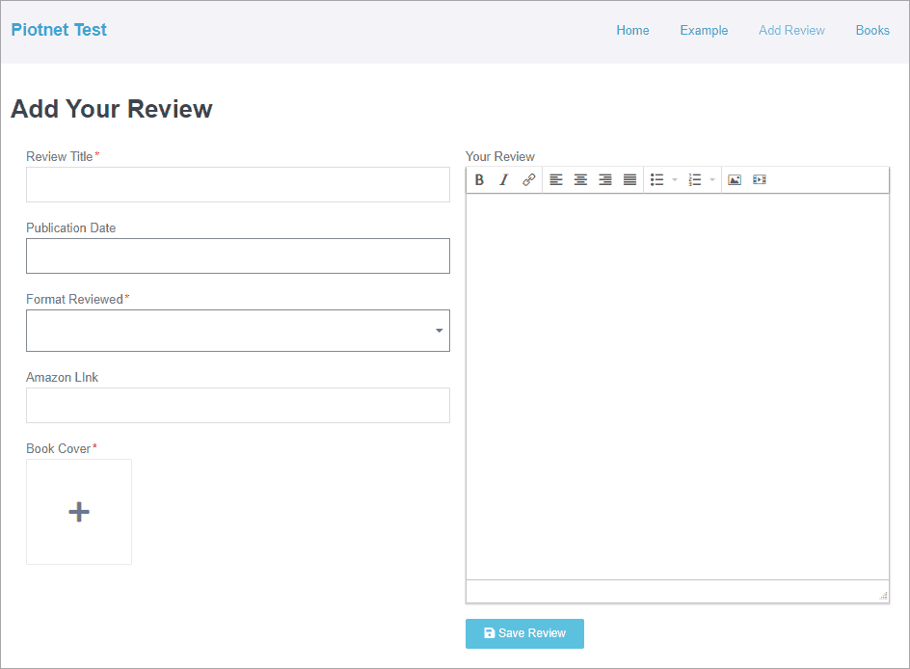The height and width of the screenshot is (669, 910).
Task: Insert a video into the review
Action: [759, 179]
